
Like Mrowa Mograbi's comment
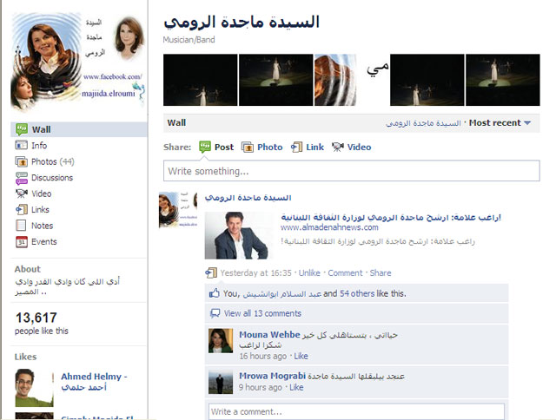coord(296,387)
